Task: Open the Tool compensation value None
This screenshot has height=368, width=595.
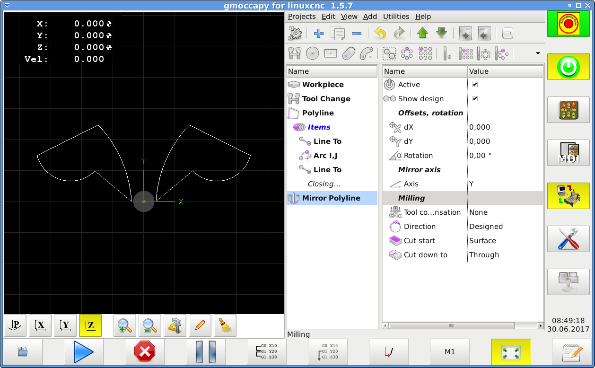Action: click(478, 212)
